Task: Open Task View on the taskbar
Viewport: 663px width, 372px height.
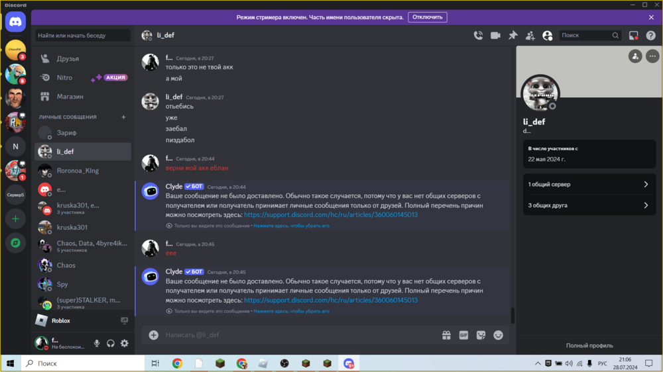Action: click(x=155, y=363)
